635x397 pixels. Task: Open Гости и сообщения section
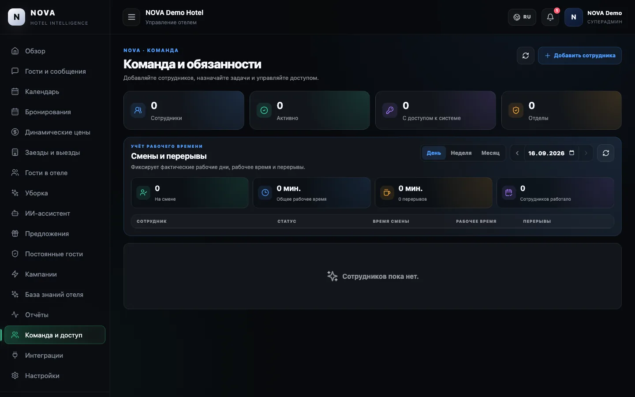pyautogui.click(x=55, y=71)
